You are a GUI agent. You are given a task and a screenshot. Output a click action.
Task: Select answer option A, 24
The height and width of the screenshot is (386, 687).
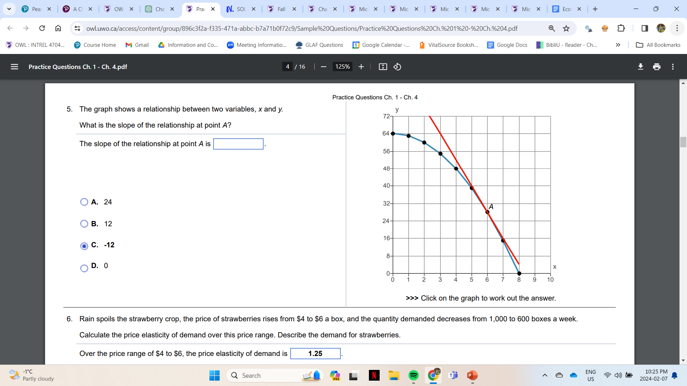pyautogui.click(x=84, y=202)
